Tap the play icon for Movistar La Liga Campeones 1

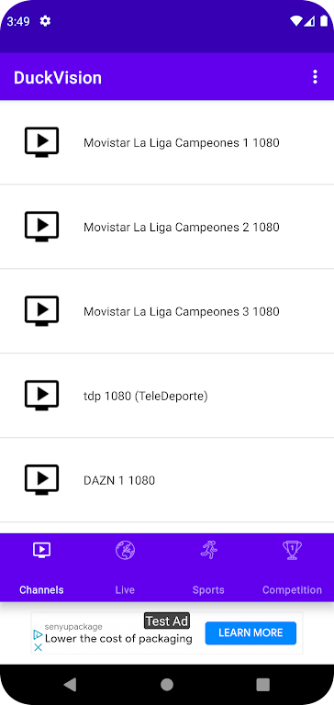tap(41, 142)
